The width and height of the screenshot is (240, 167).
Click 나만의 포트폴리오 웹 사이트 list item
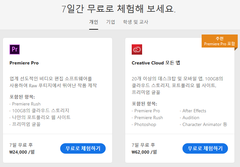(x=41, y=117)
